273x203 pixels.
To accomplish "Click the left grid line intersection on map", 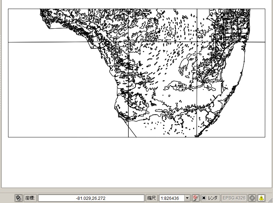I will coord(128,42).
